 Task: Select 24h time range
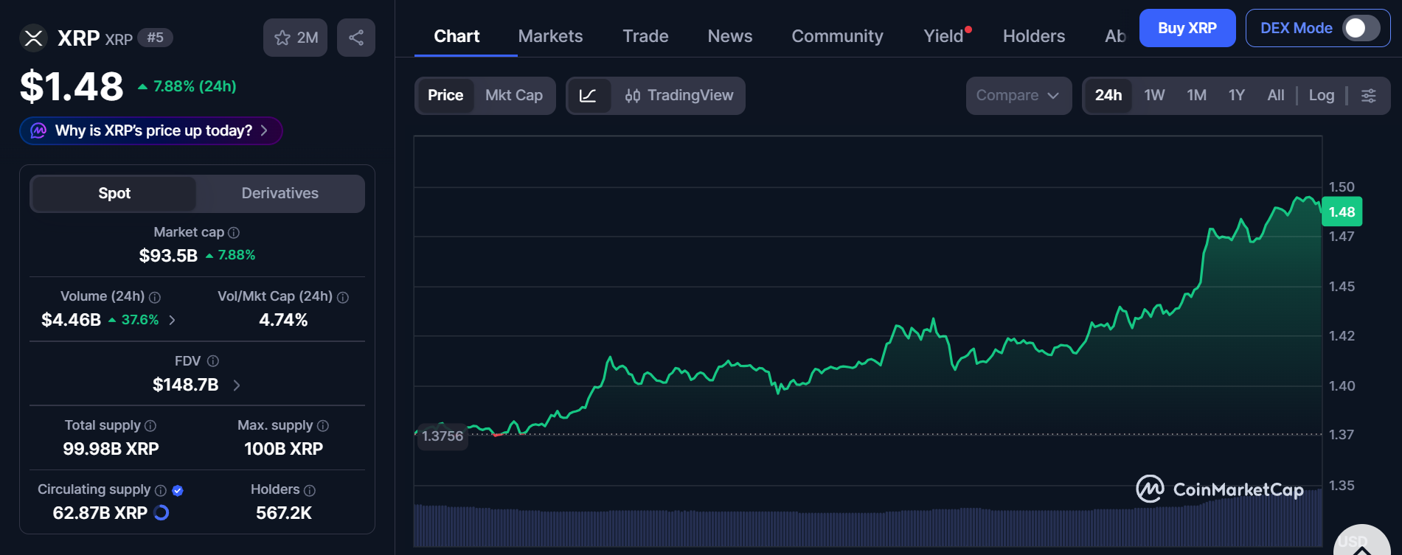pyautogui.click(x=1108, y=96)
